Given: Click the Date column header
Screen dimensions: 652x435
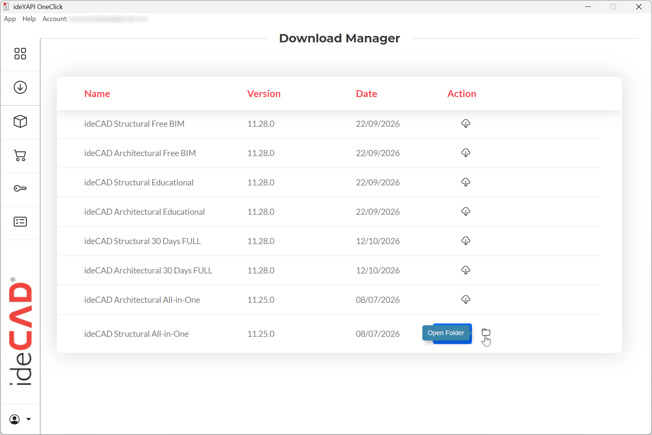Looking at the screenshot, I should pyautogui.click(x=367, y=94).
